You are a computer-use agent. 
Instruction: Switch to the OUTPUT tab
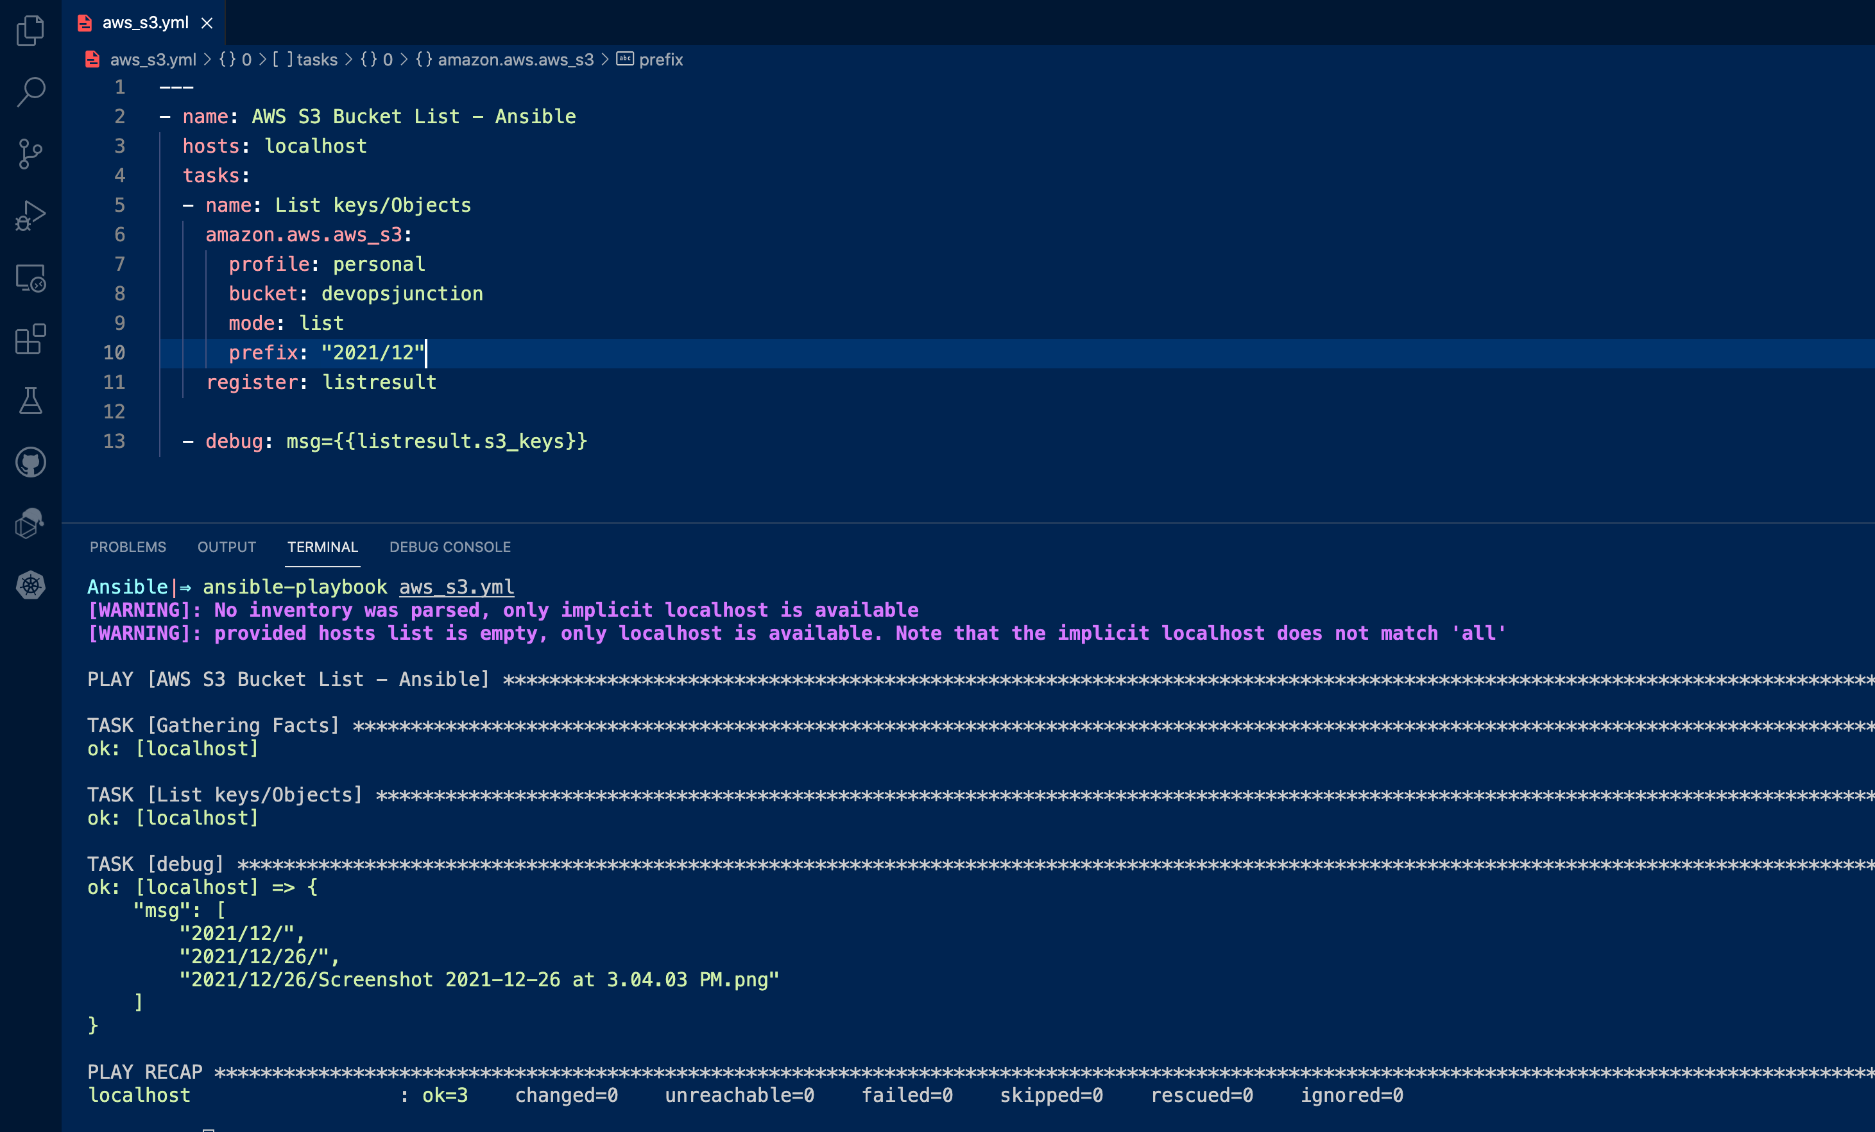(226, 547)
